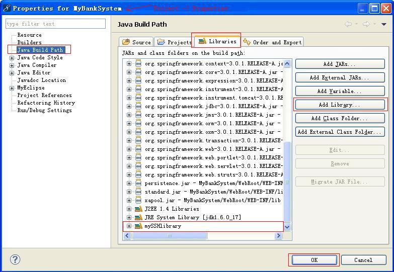Click the horizontal scrollbar right arrow
Viewport: 394px width, 272px height.
pyautogui.click(x=278, y=236)
